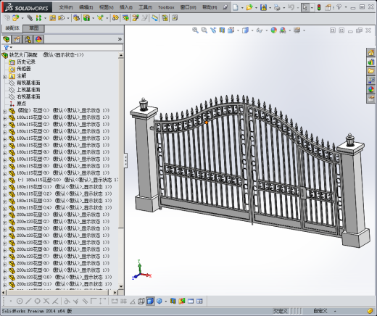Create a new document
Viewport: 377px width, 316px height.
pyautogui.click(x=235, y=7)
